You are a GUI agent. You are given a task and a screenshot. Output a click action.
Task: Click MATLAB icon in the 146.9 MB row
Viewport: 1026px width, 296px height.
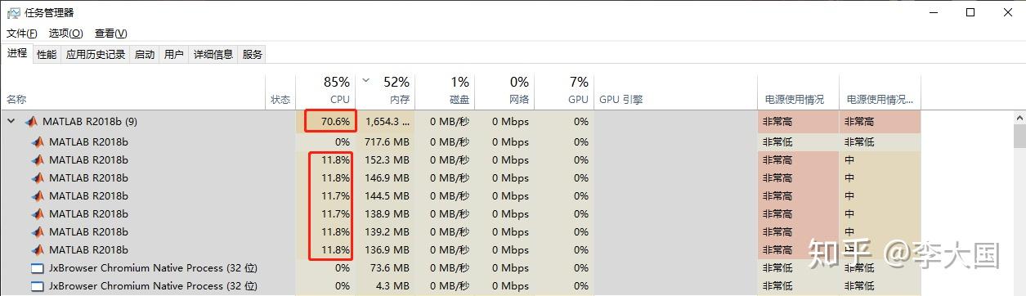[38, 177]
